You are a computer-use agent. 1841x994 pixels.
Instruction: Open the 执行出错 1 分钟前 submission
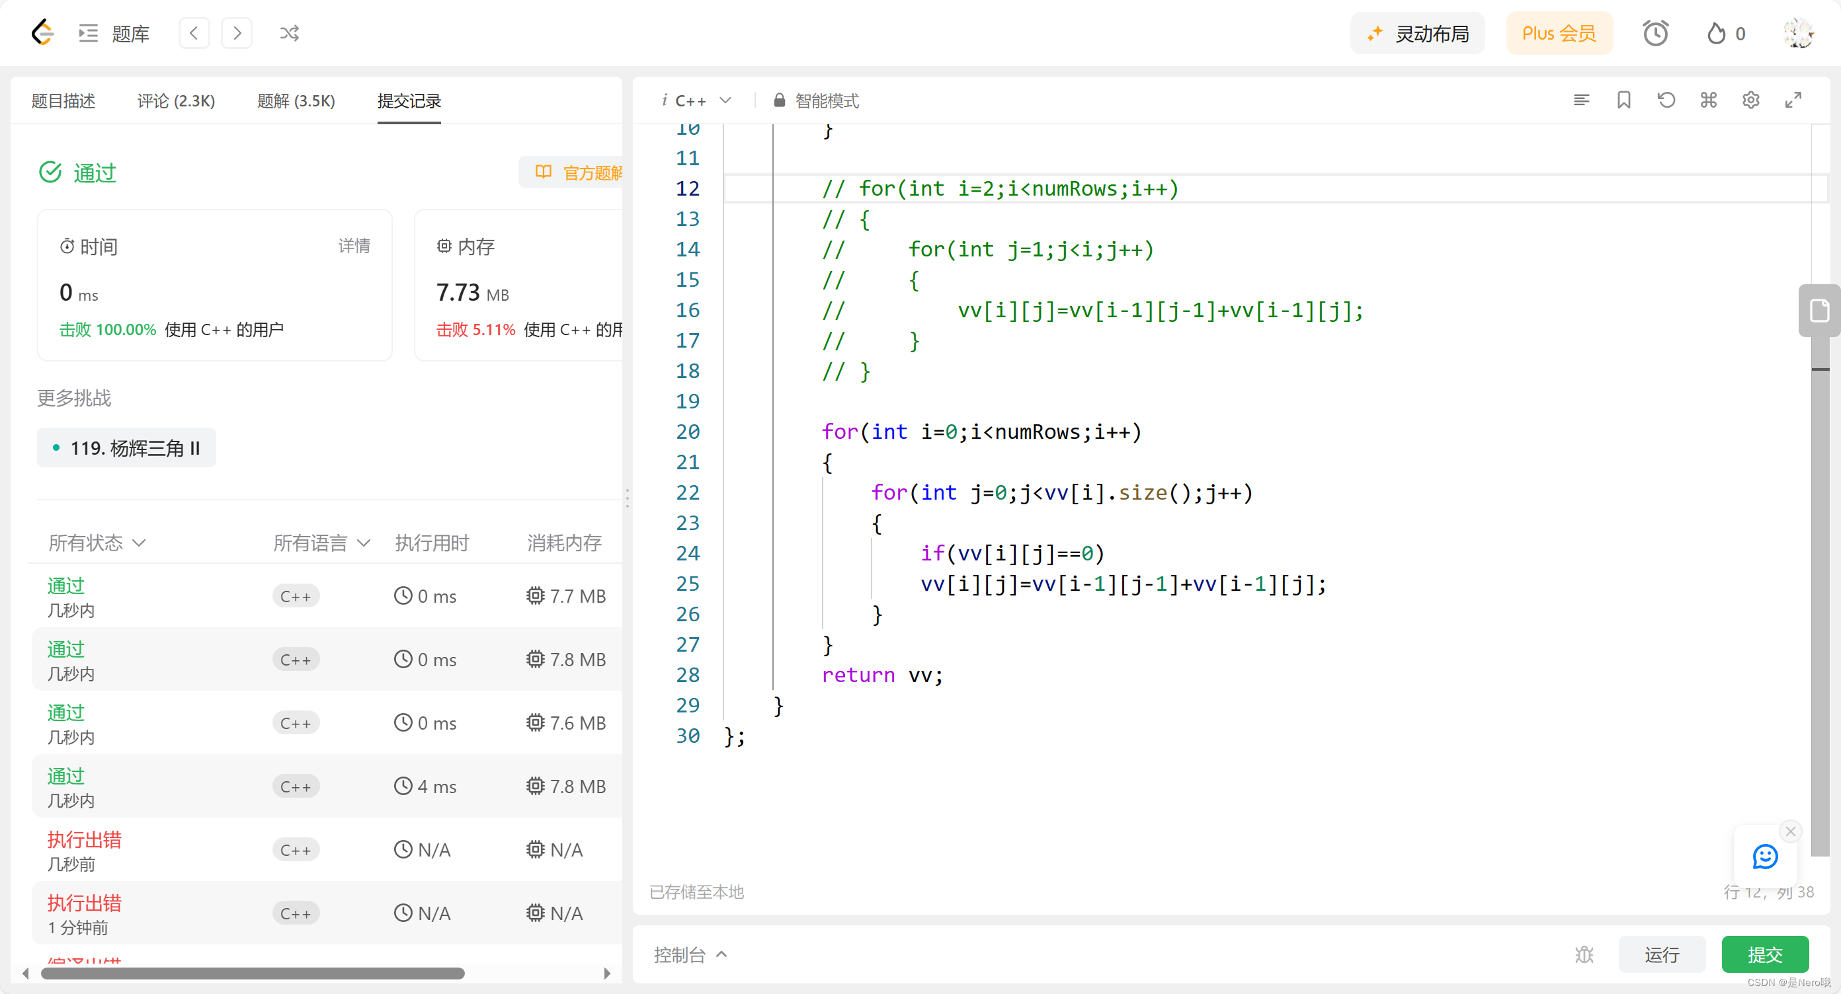coord(325,913)
